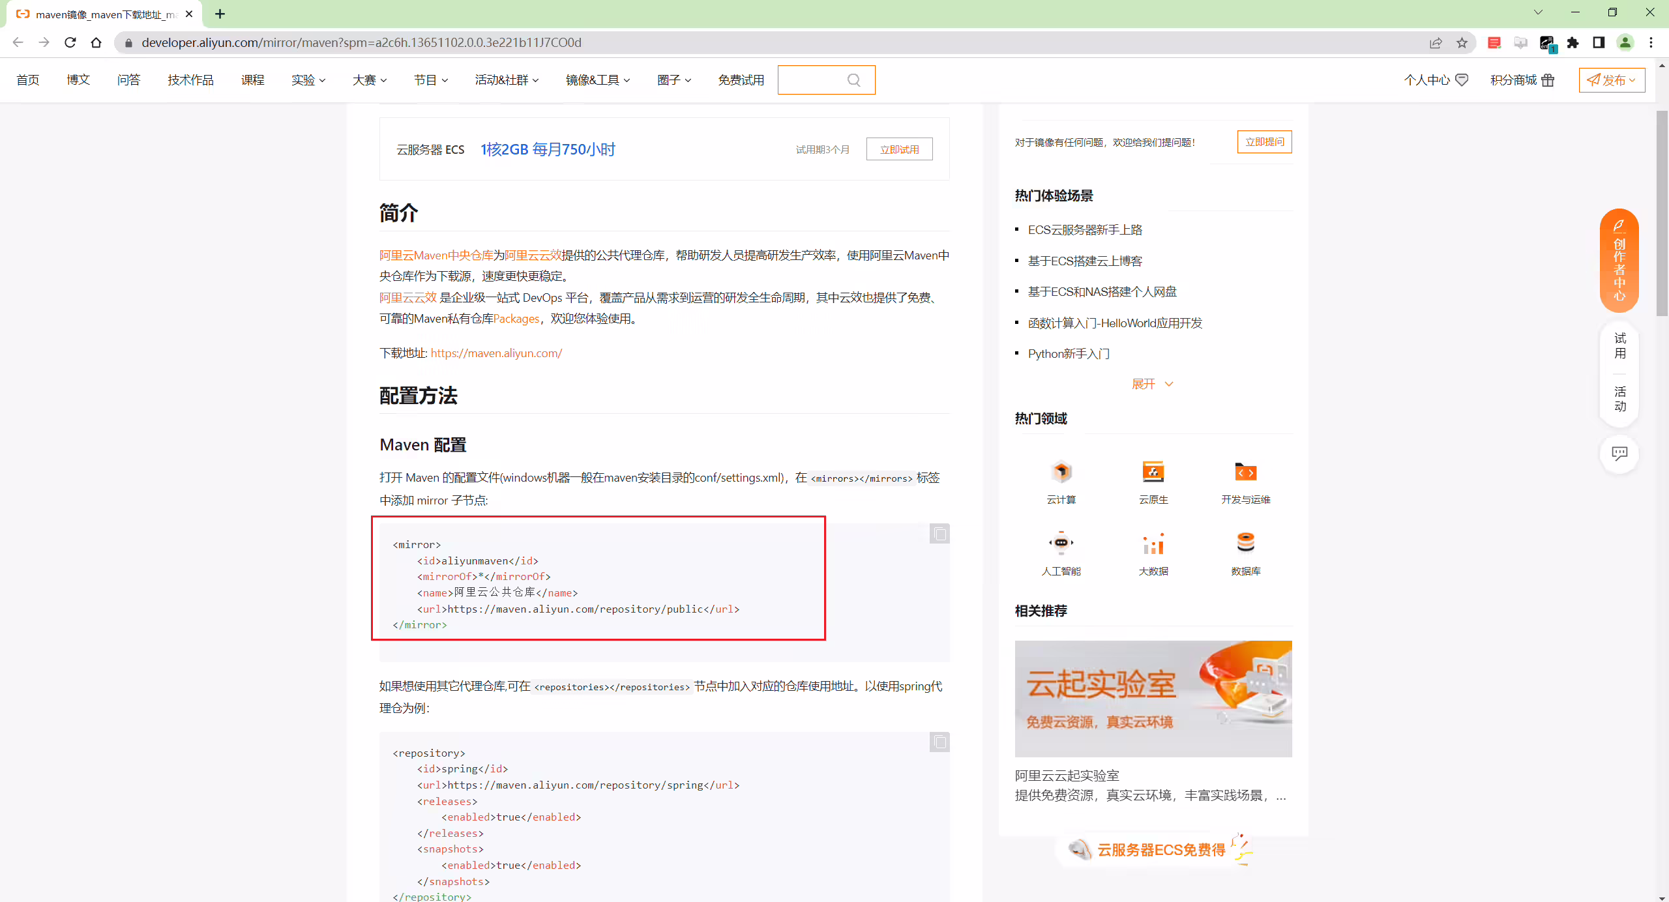Click the browser forward arrow
Viewport: 1669px width, 902px height.
44,42
